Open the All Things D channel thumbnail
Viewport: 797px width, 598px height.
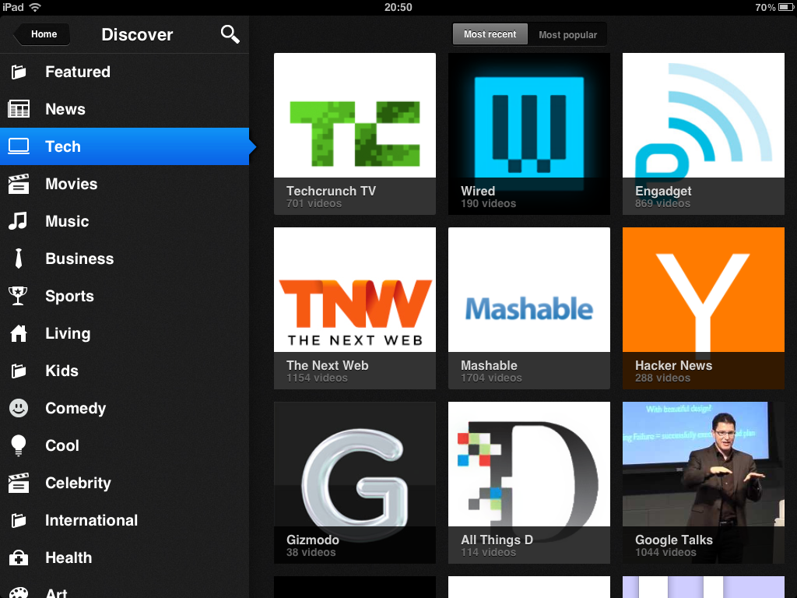click(529, 483)
